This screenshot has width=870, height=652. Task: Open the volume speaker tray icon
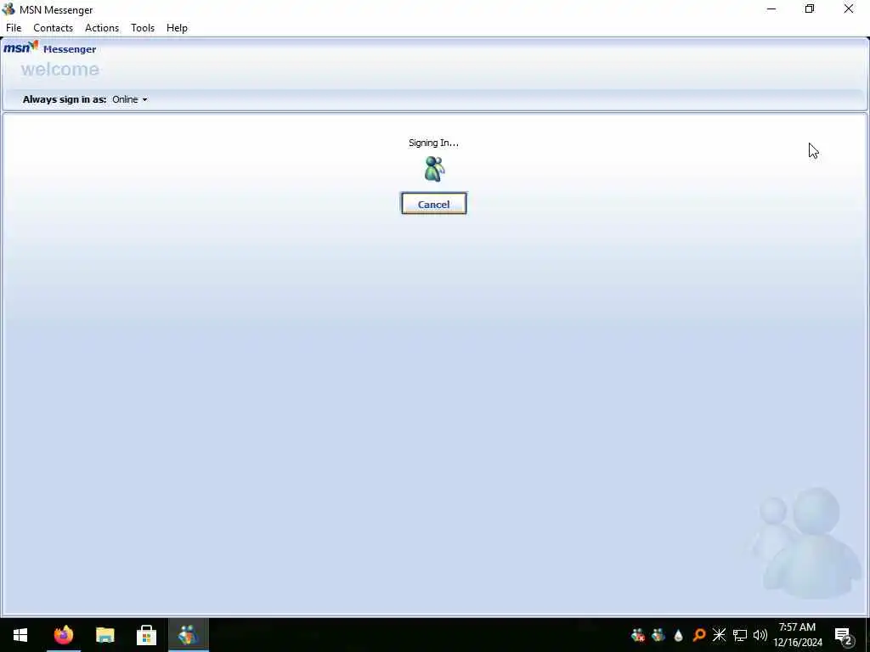coord(760,635)
